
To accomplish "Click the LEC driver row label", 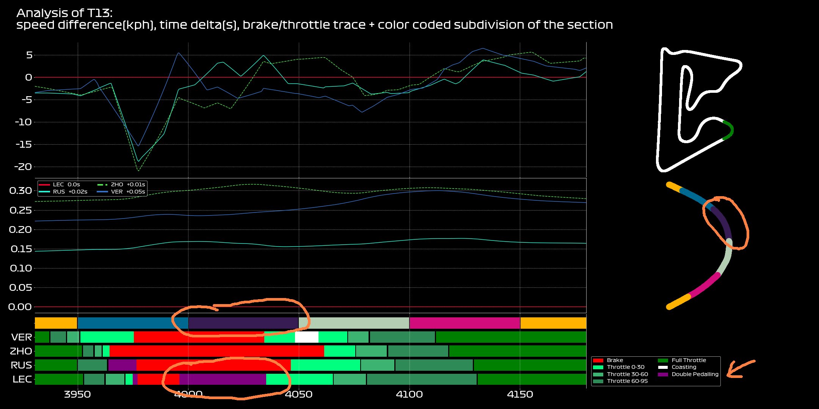I will pyautogui.click(x=22, y=379).
